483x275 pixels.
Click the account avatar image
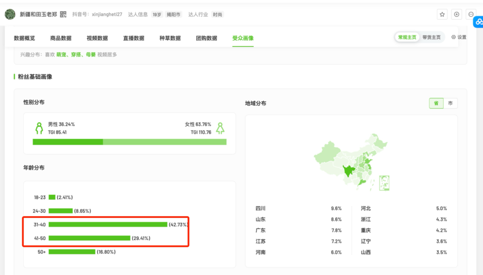point(10,14)
